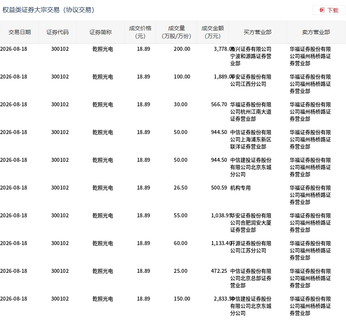Click the page title 权益类证券大宗交易（协议交易）
The width and height of the screenshot is (346, 322).
tap(48, 10)
